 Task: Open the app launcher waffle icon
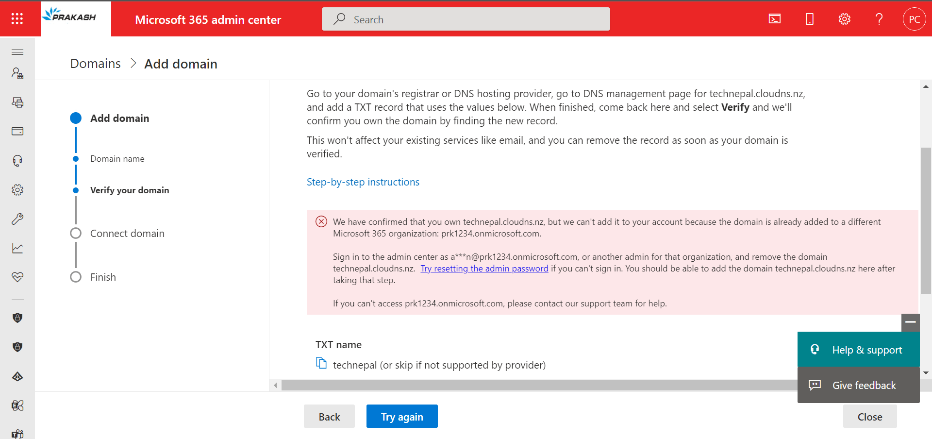click(17, 18)
